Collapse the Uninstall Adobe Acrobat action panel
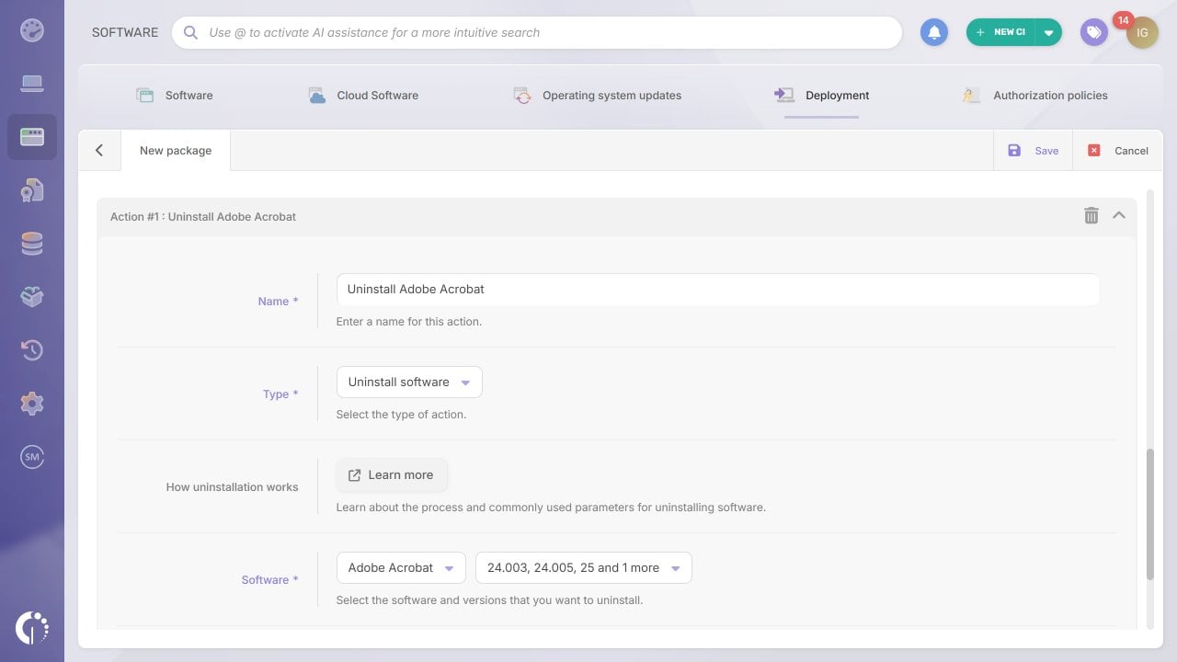The width and height of the screenshot is (1177, 662). tap(1119, 215)
